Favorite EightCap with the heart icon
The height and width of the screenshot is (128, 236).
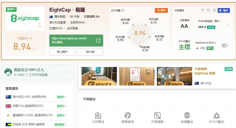click(x=208, y=10)
